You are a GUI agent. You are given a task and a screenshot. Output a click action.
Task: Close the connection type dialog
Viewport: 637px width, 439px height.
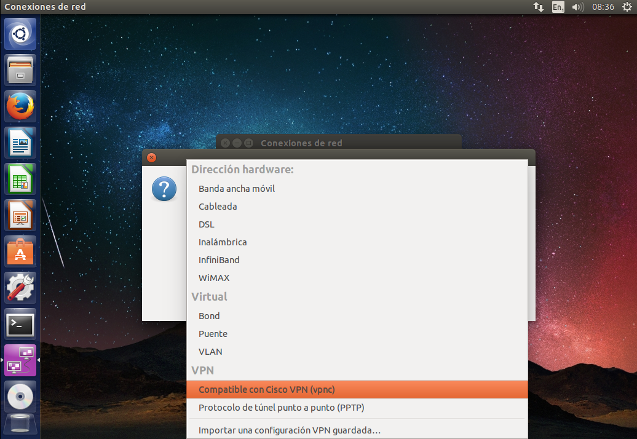coord(151,157)
